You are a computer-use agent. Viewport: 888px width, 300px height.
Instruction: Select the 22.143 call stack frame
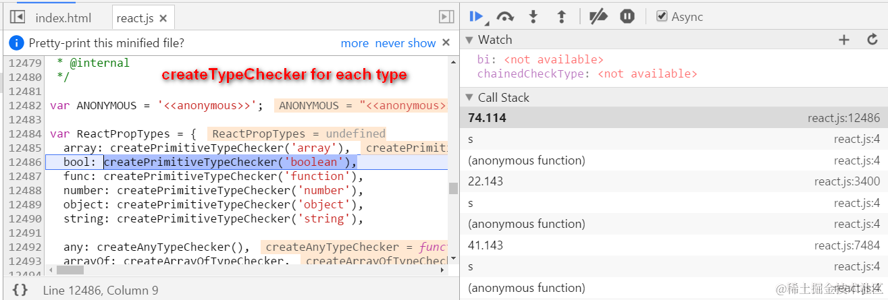tap(674, 181)
